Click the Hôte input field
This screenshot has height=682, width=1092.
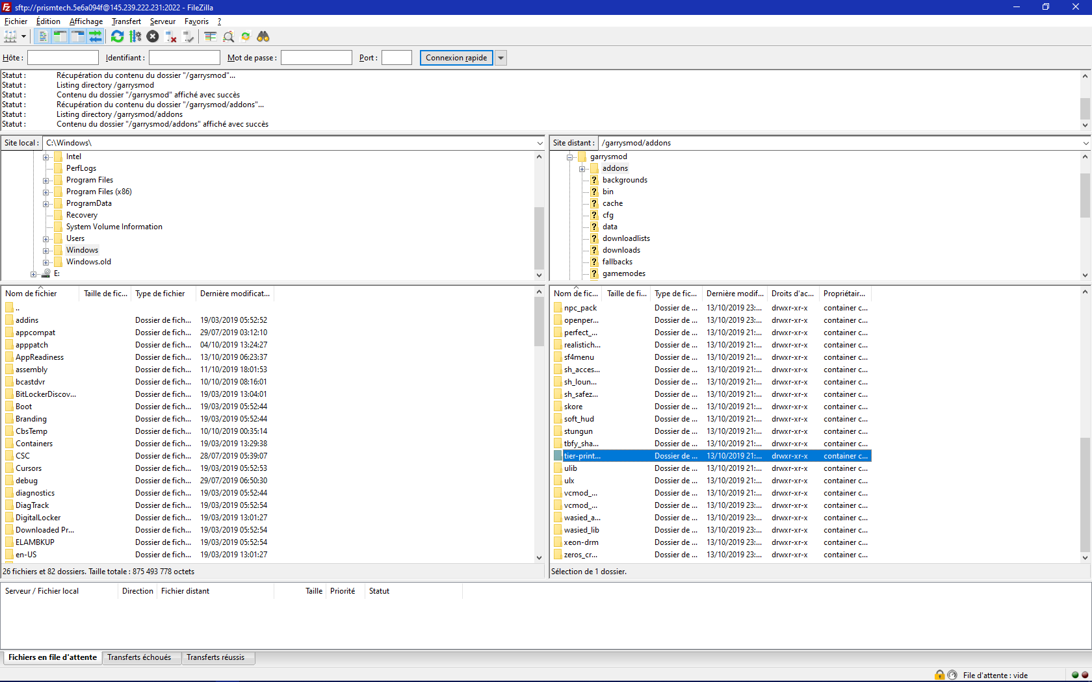click(63, 58)
